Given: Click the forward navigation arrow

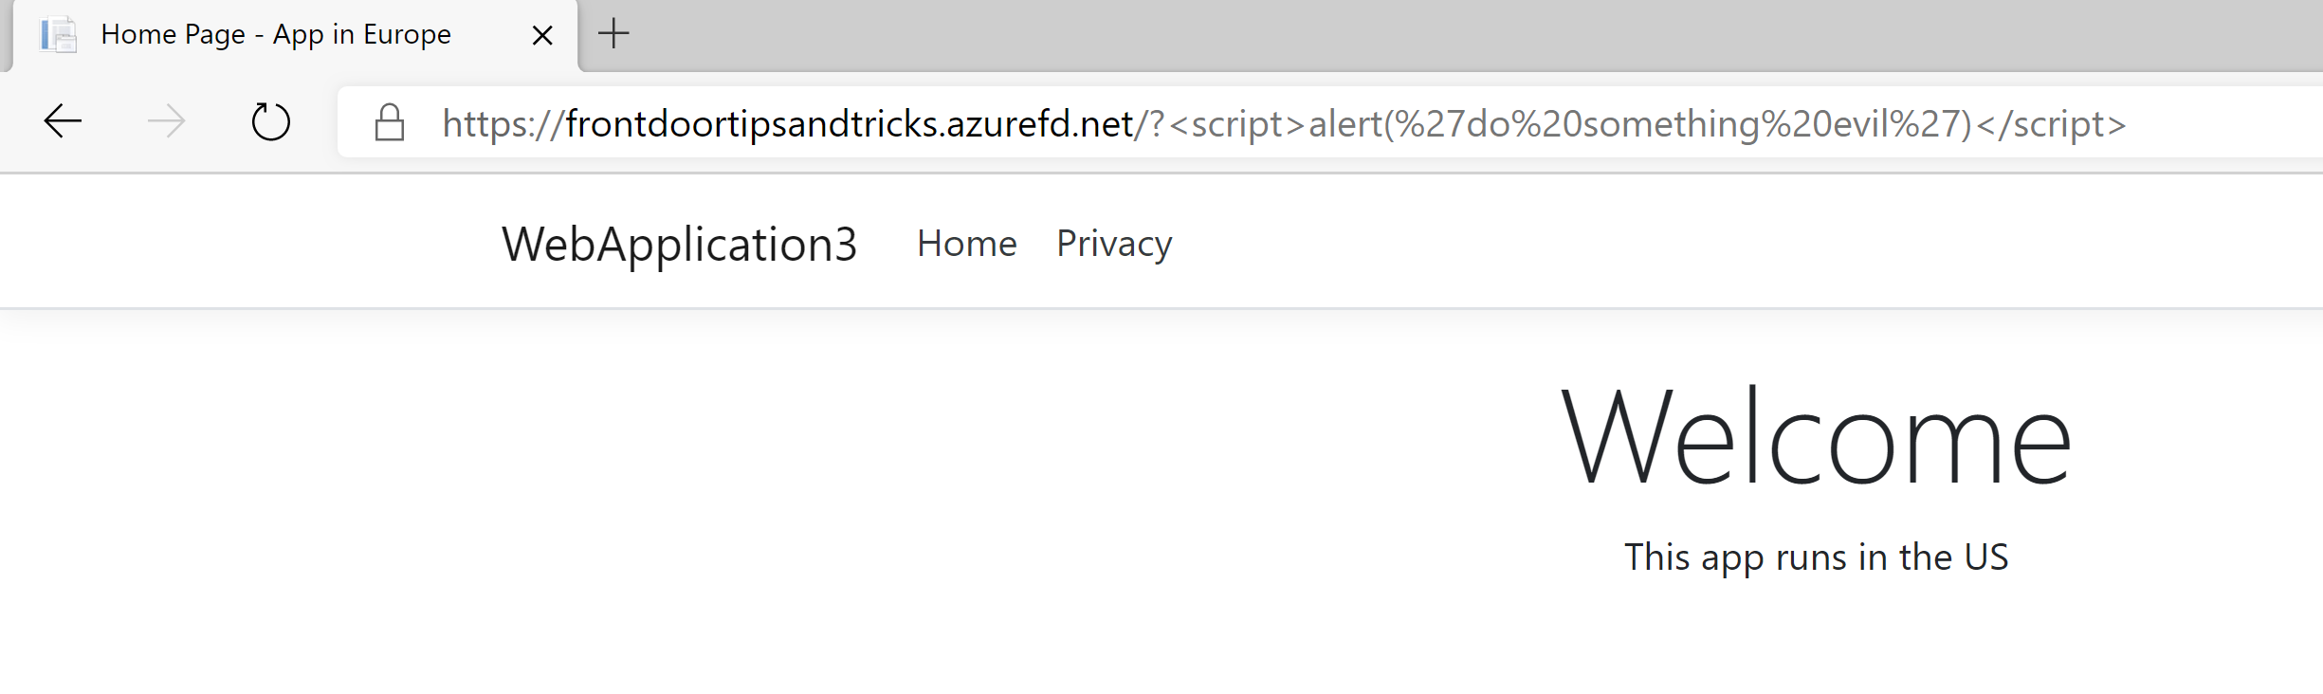Looking at the screenshot, I should (167, 121).
